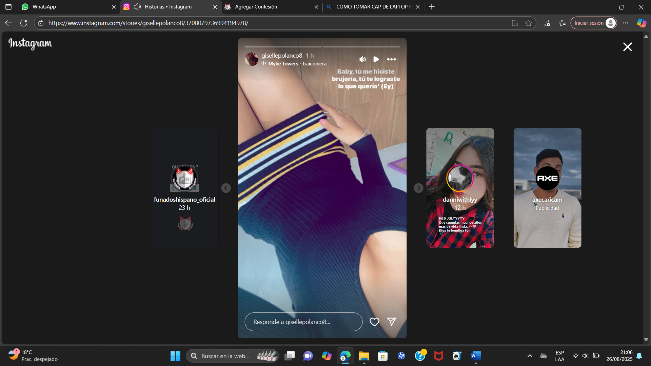The height and width of the screenshot is (366, 651).
Task: Close the stories viewer with the X
Action: [628, 47]
